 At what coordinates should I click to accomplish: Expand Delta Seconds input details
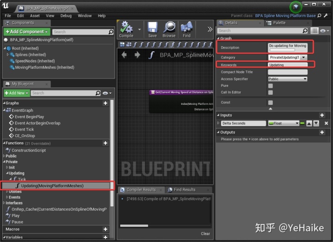pyautogui.click(x=218, y=123)
